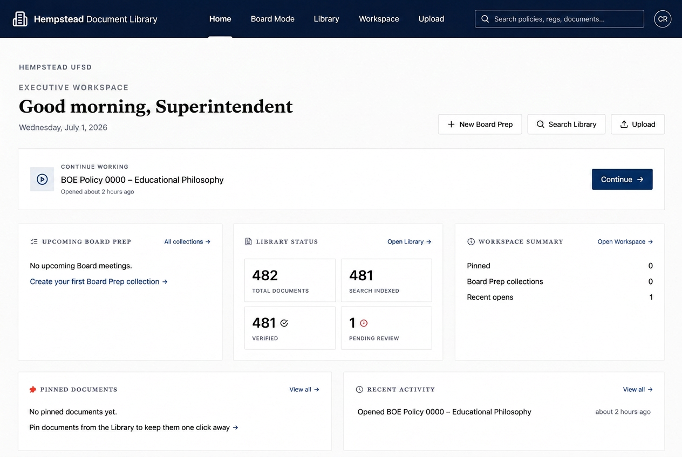Click the Wednesday, July 1, 2026 date
The image size is (682, 457).
click(x=63, y=128)
